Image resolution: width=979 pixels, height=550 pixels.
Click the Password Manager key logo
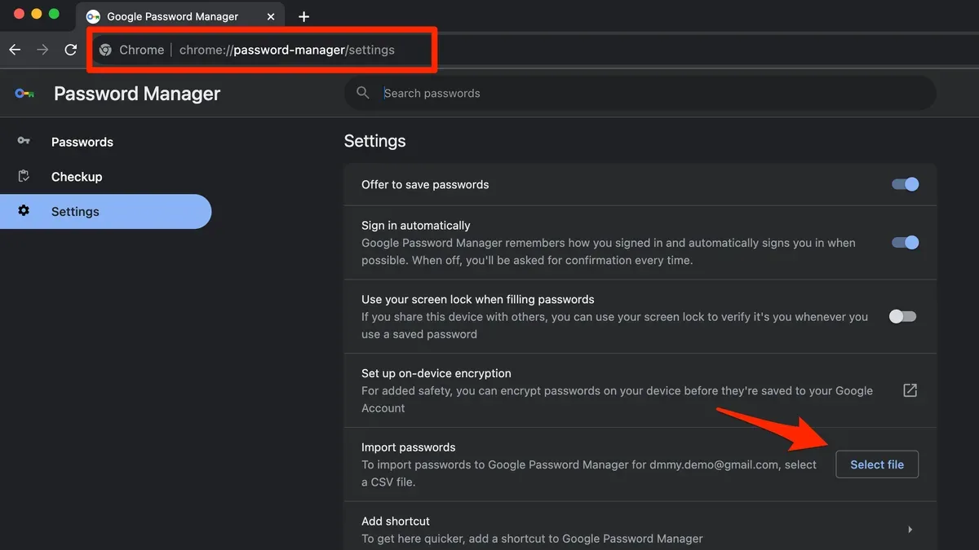[24, 94]
